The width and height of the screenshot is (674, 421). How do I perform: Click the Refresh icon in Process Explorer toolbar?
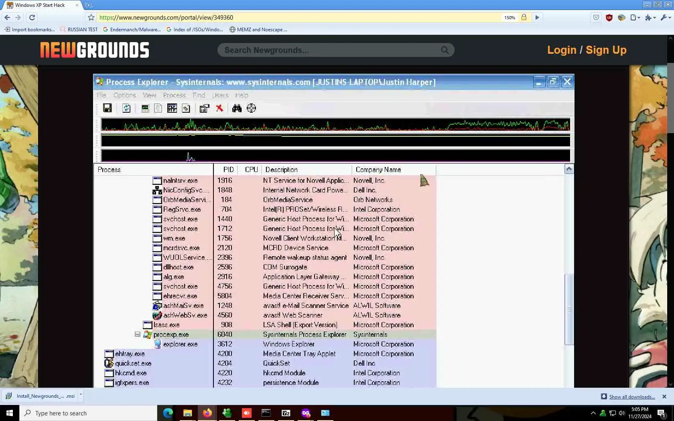[126, 108]
